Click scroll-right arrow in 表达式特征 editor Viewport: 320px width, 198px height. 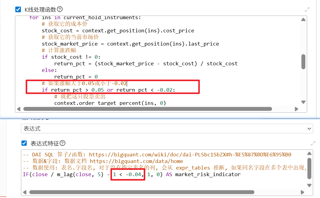(x=303, y=192)
